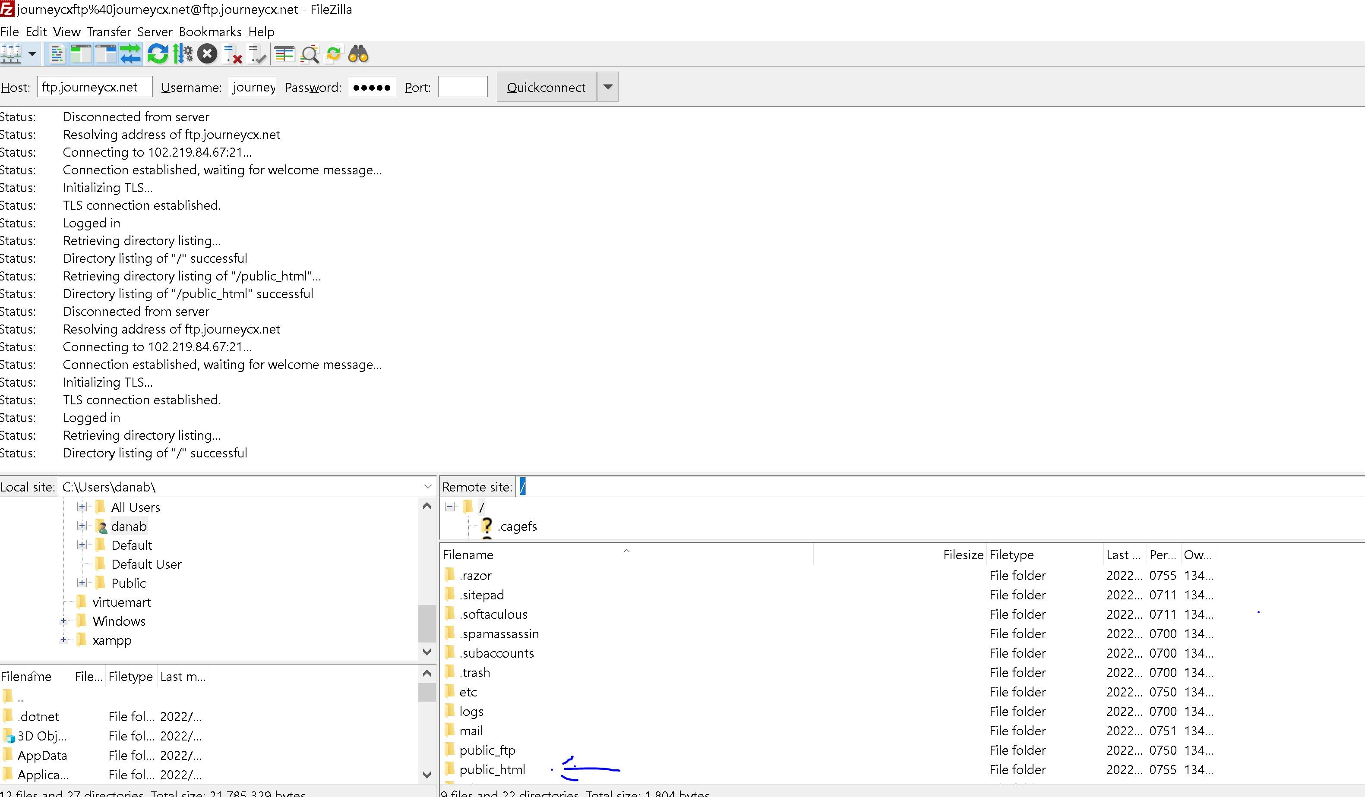This screenshot has width=1365, height=797.
Task: Toggle directory comparison magnifier icon
Action: click(x=309, y=54)
